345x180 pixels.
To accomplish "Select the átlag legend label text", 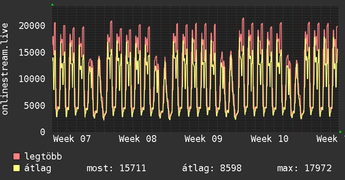I will coord(38,168).
